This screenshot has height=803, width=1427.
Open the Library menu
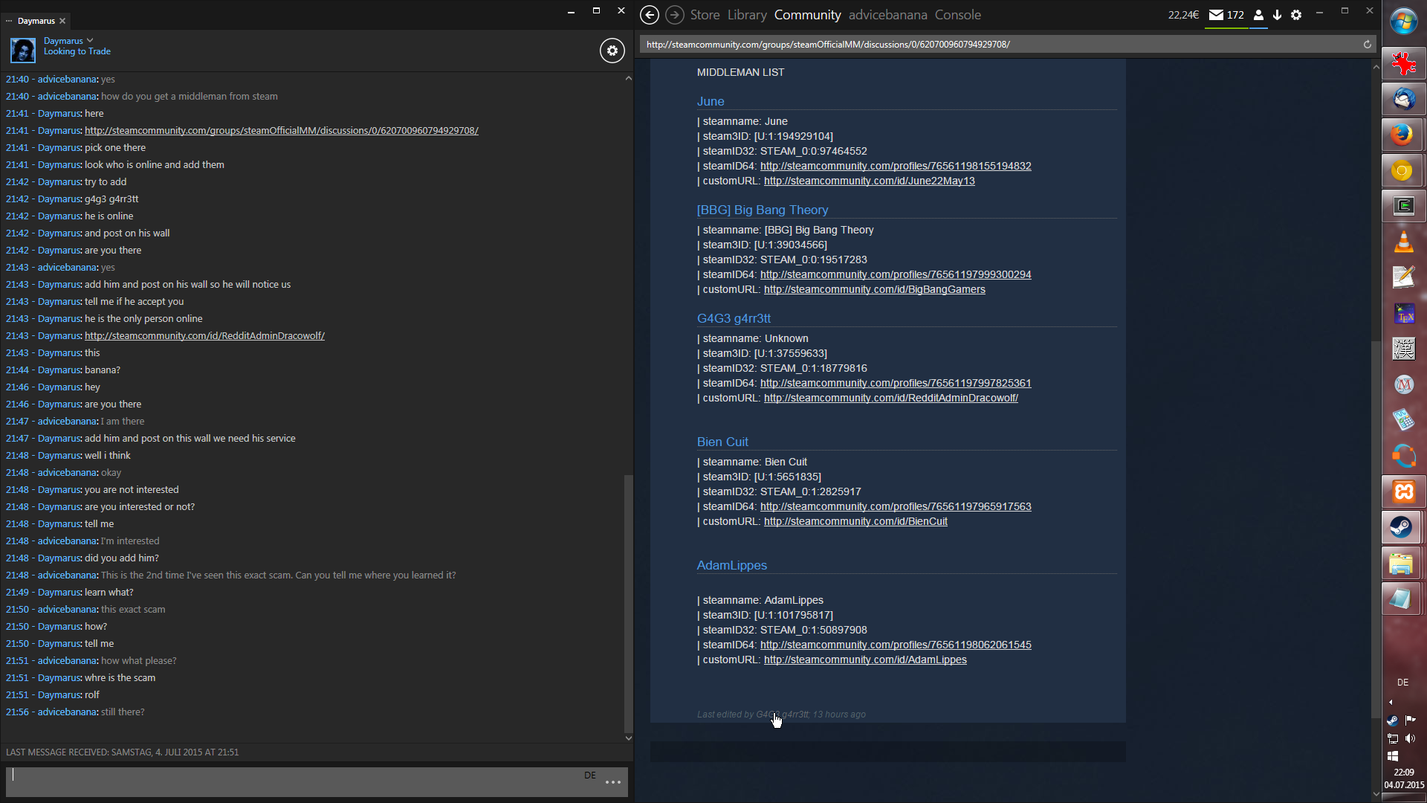(x=747, y=15)
